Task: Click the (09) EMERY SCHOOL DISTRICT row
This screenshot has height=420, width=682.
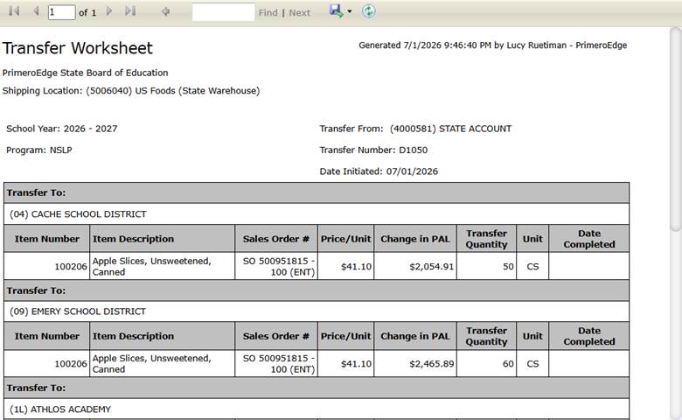Action: click(x=317, y=311)
